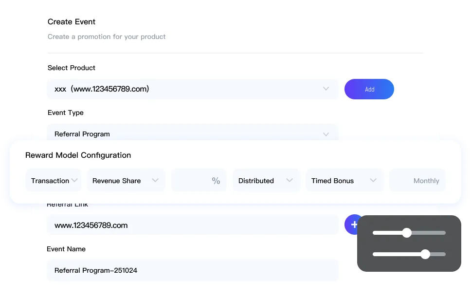Expand the Timed Bonus dropdown
This screenshot has height=300, width=471.
pos(344,181)
